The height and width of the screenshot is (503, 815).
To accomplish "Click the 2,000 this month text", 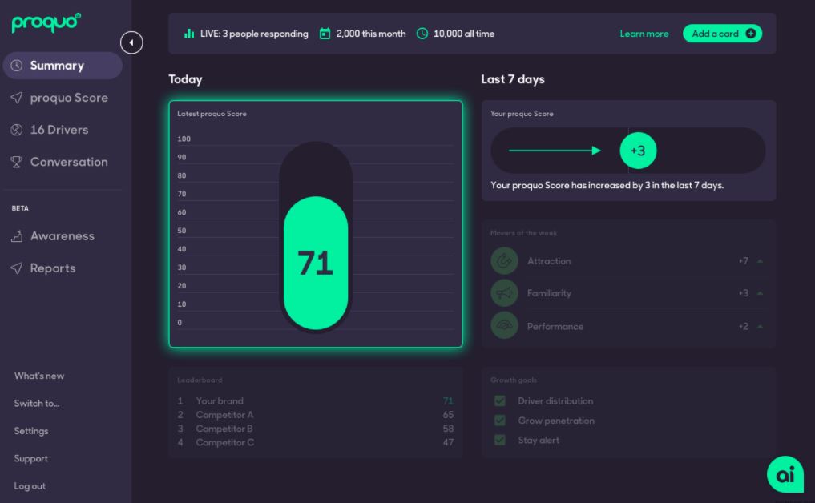I will pos(371,34).
